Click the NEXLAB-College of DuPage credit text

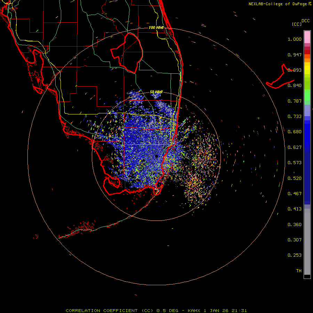coord(280,4)
